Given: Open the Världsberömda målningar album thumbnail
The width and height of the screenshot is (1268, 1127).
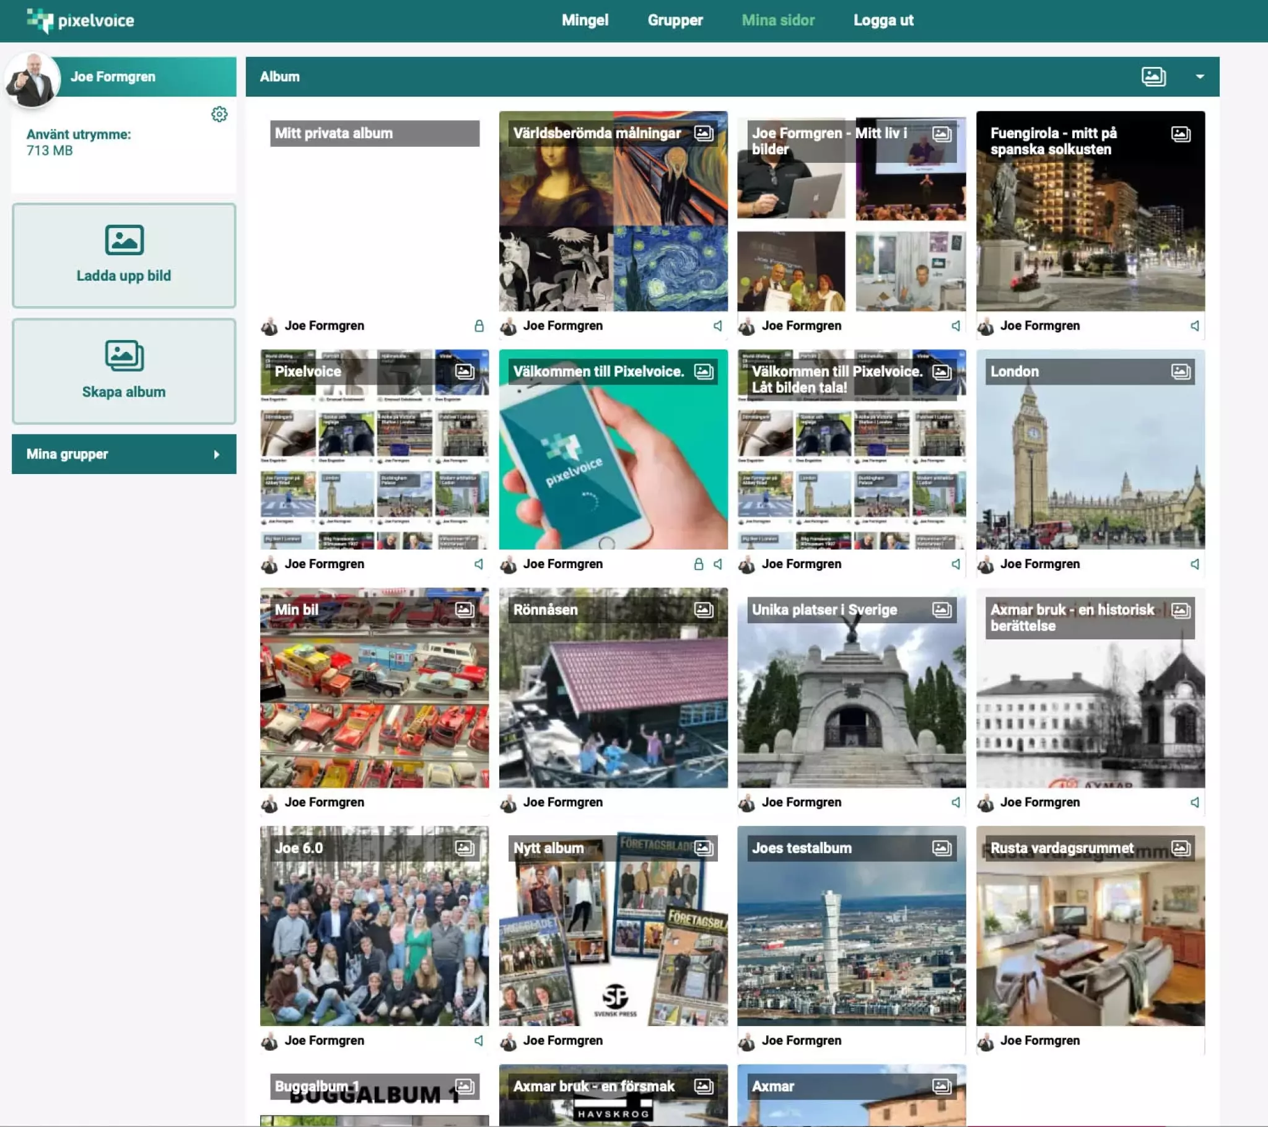Looking at the screenshot, I should [613, 211].
